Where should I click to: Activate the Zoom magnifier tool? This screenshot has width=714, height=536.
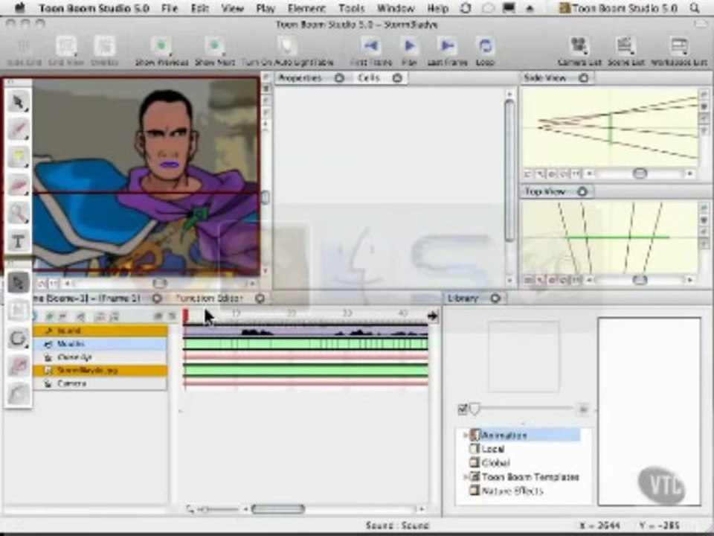pos(18,214)
